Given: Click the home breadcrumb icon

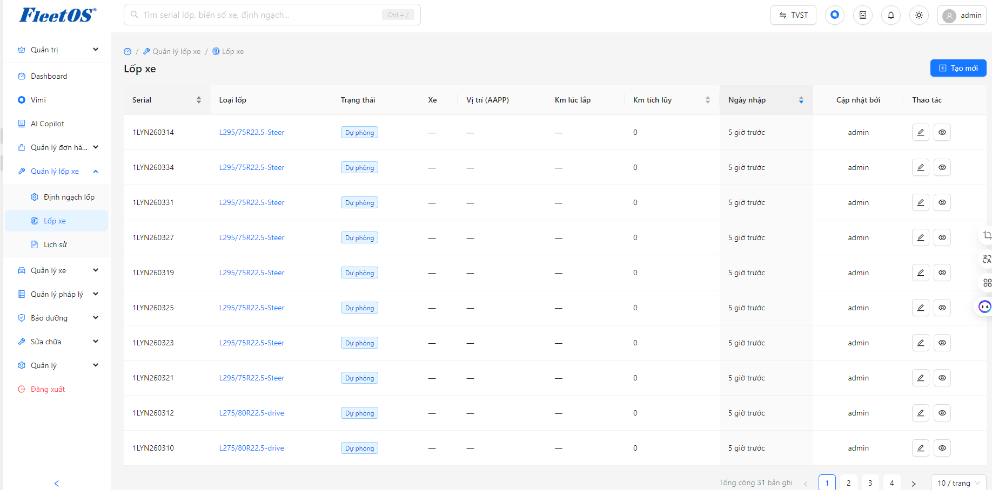Looking at the screenshot, I should 128,52.
